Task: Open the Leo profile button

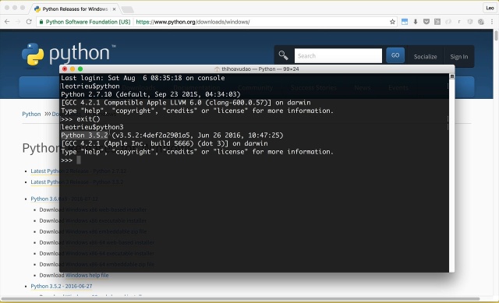Action: (490, 8)
